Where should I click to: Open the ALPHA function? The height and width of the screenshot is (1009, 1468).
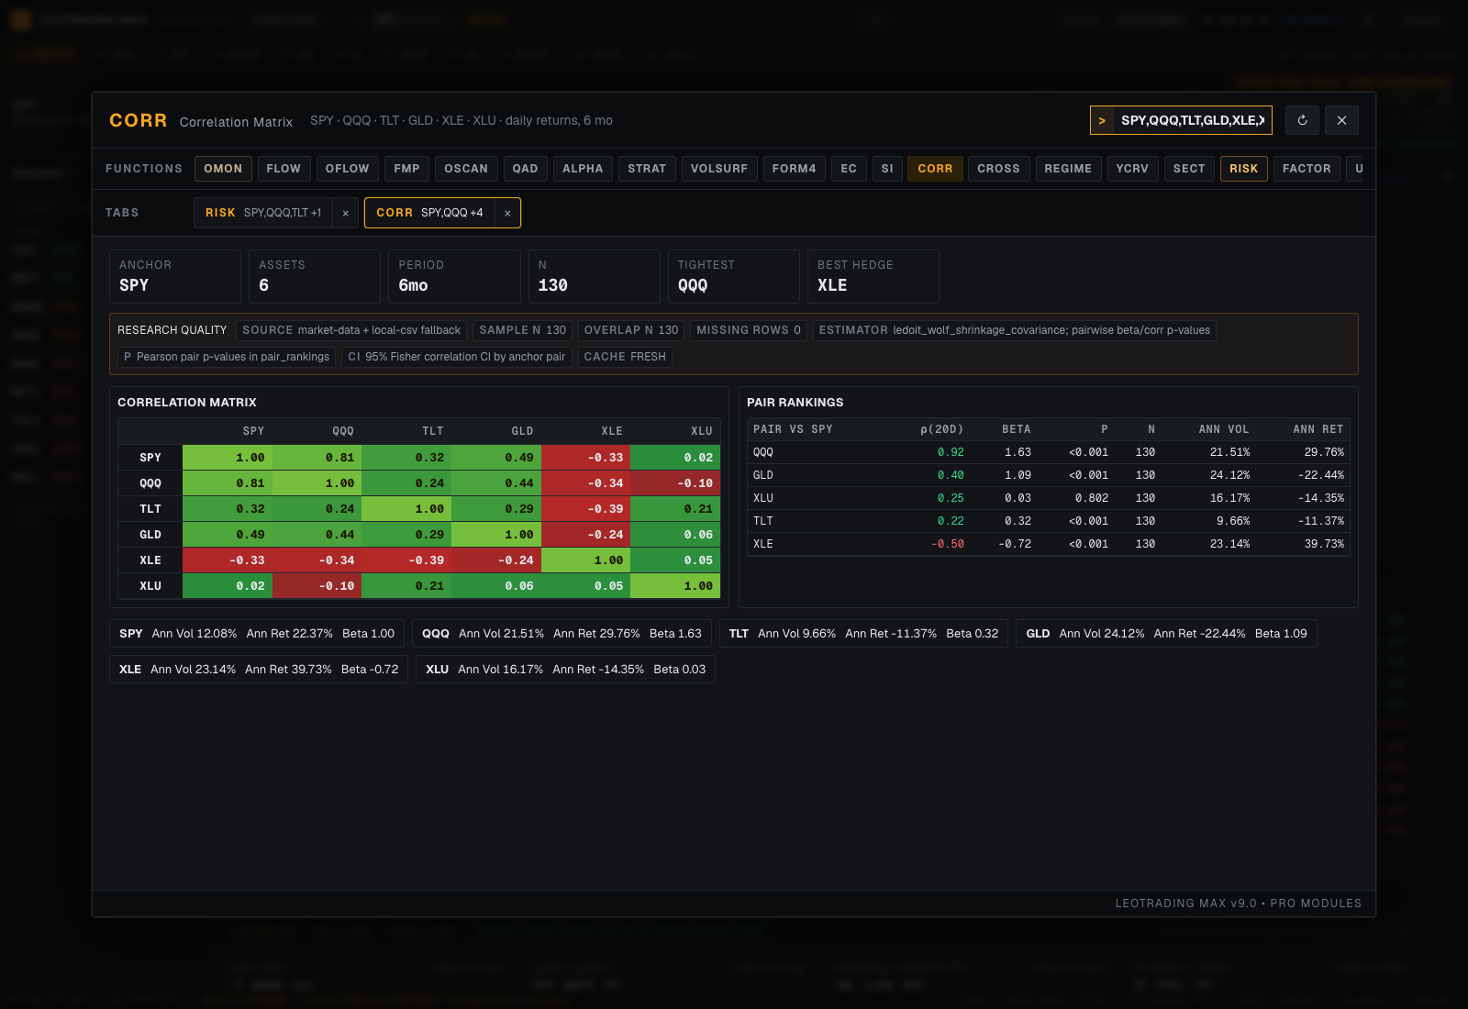[583, 169]
